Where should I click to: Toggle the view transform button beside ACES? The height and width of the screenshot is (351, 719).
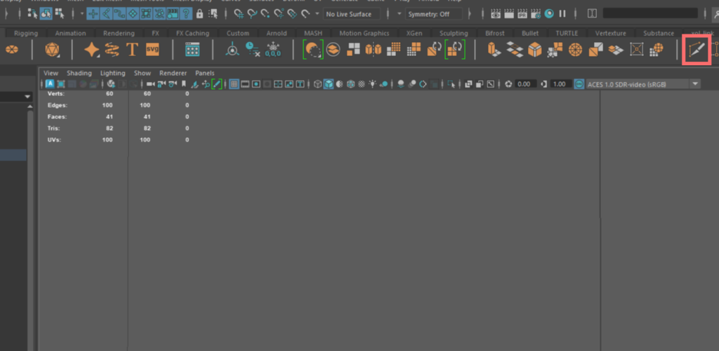[579, 84]
